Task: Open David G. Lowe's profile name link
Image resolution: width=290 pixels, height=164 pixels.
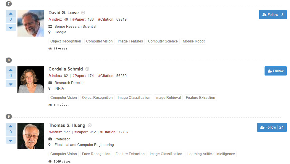Action: click(x=64, y=13)
